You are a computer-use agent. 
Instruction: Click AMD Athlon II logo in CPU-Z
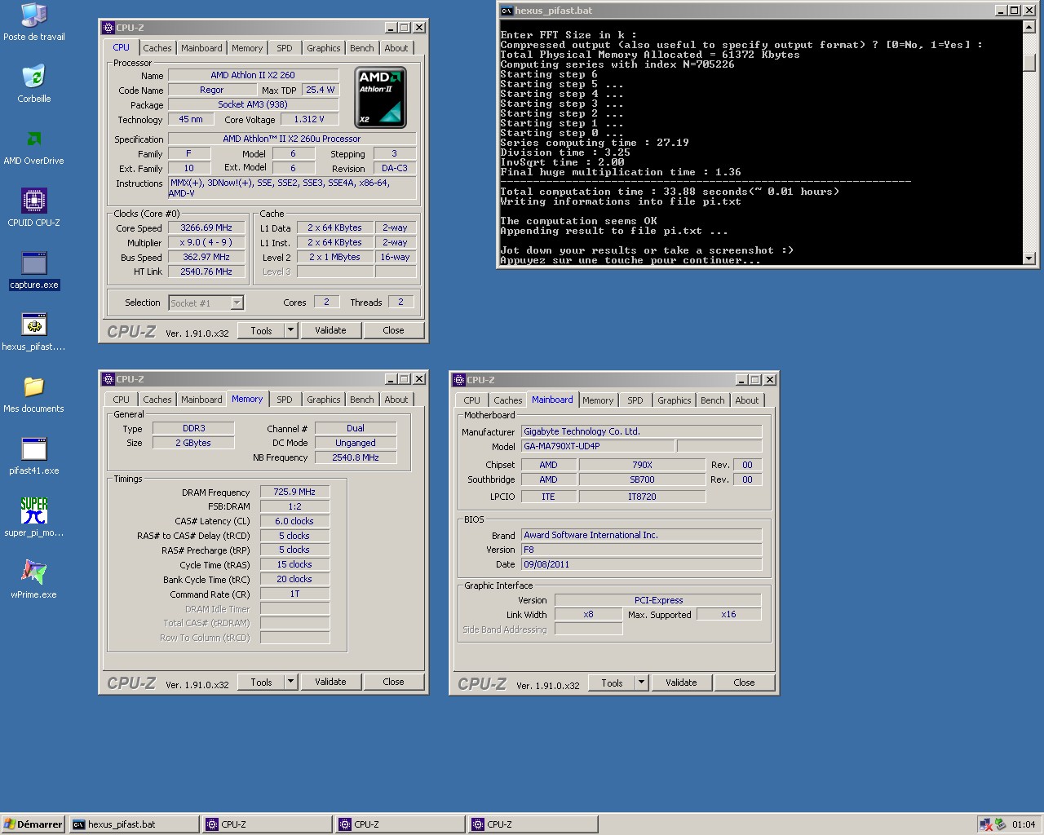(381, 98)
